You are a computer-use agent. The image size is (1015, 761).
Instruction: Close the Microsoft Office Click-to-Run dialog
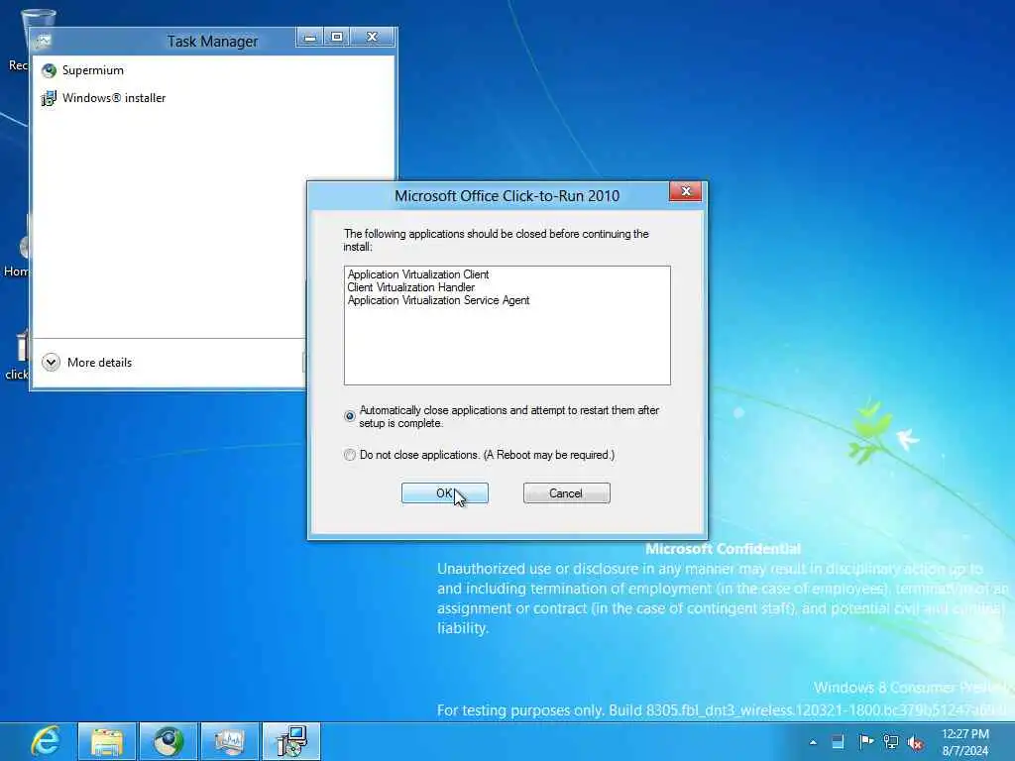click(x=686, y=191)
